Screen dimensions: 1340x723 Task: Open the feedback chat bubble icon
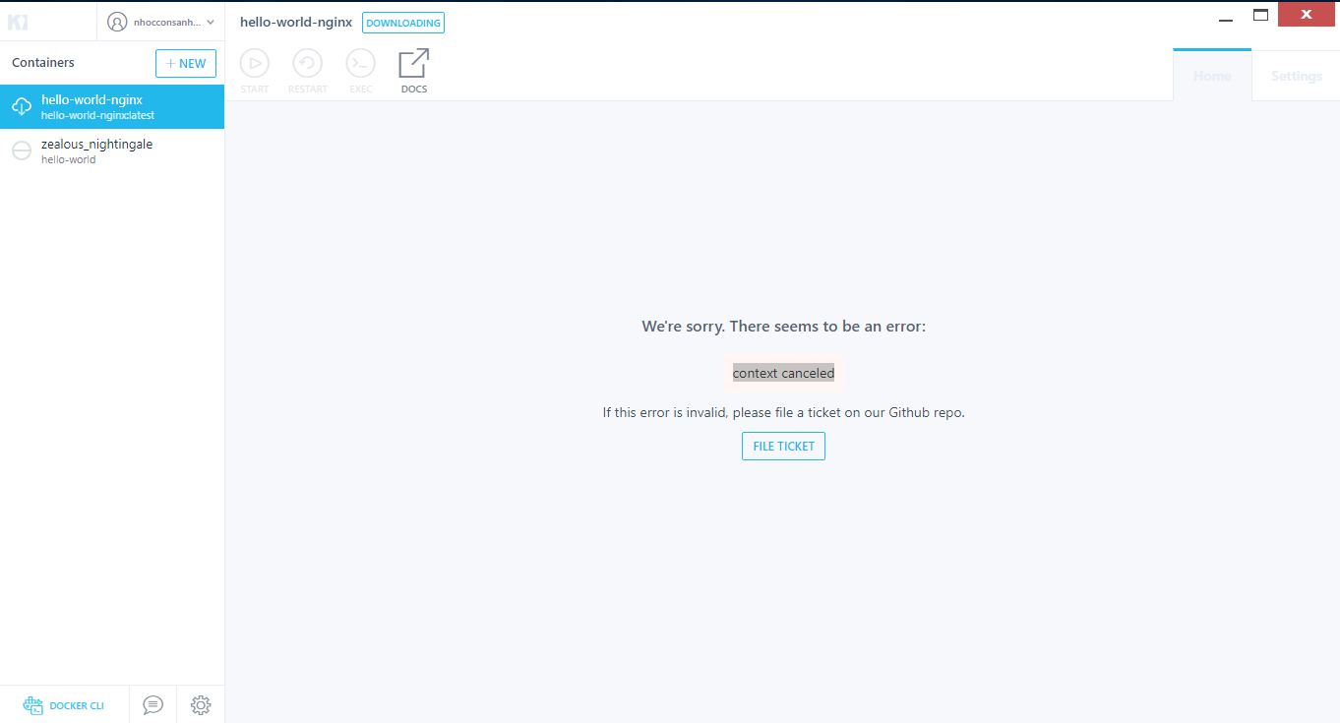point(152,704)
